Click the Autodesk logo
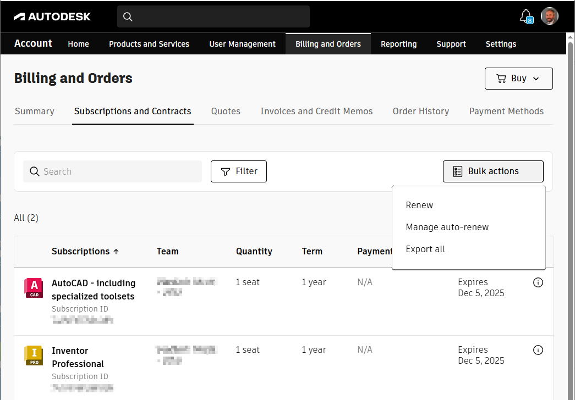The image size is (575, 400). click(x=52, y=16)
